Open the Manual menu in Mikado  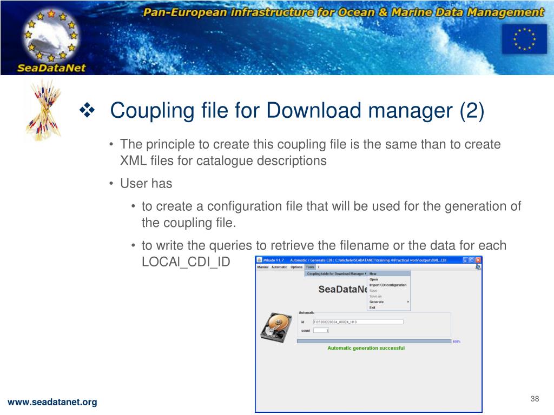click(x=263, y=267)
